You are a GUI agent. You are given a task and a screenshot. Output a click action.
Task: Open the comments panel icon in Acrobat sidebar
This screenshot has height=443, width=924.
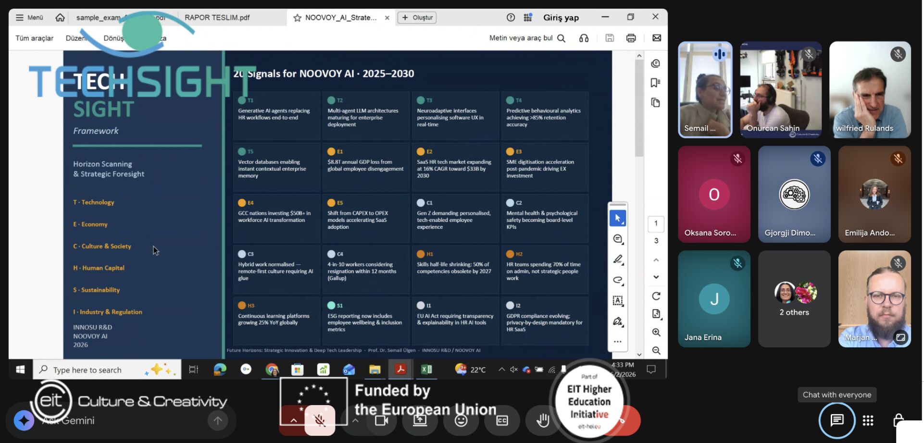(x=655, y=63)
